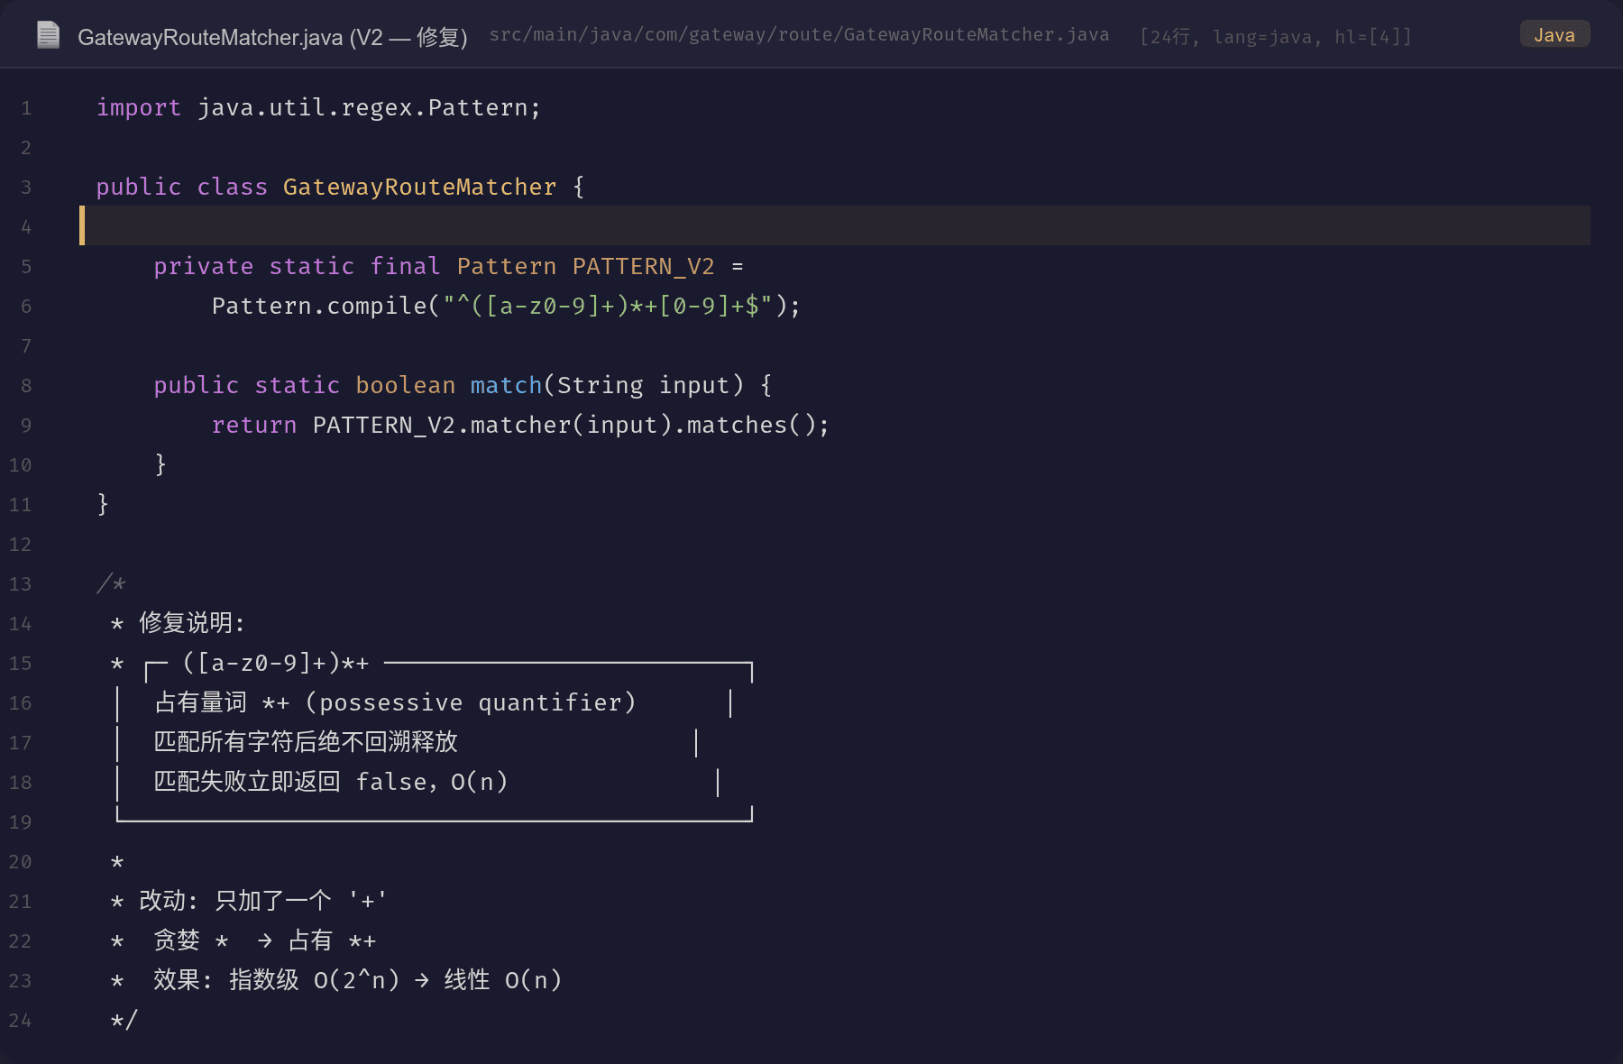Click the highlighted empty line 4
Image resolution: width=1623 pixels, height=1064 pixels.
(835, 225)
